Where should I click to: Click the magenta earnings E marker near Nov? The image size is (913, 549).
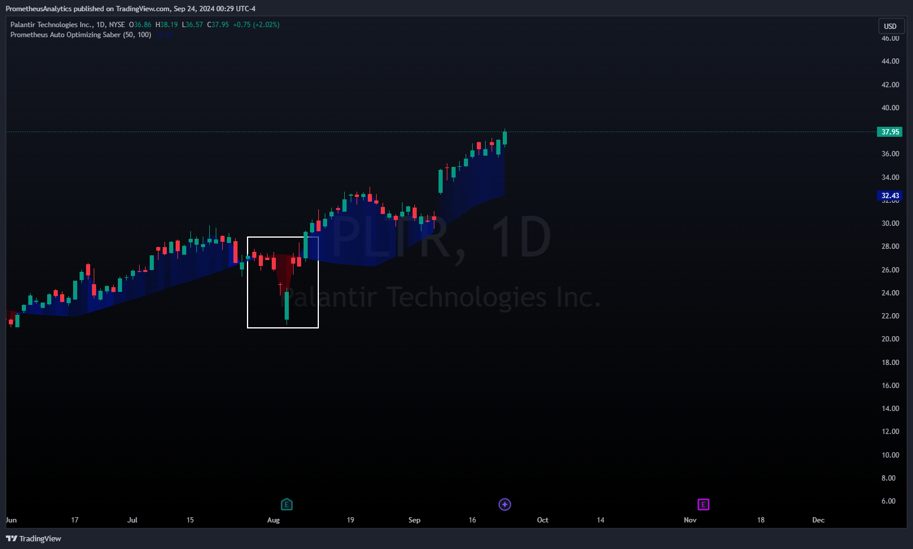pyautogui.click(x=703, y=504)
